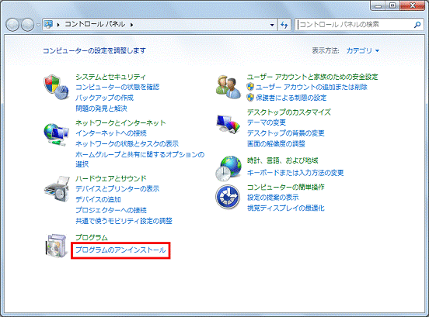This screenshot has width=429, height=317.
Task: Open テーマの変更 link
Action: point(267,122)
